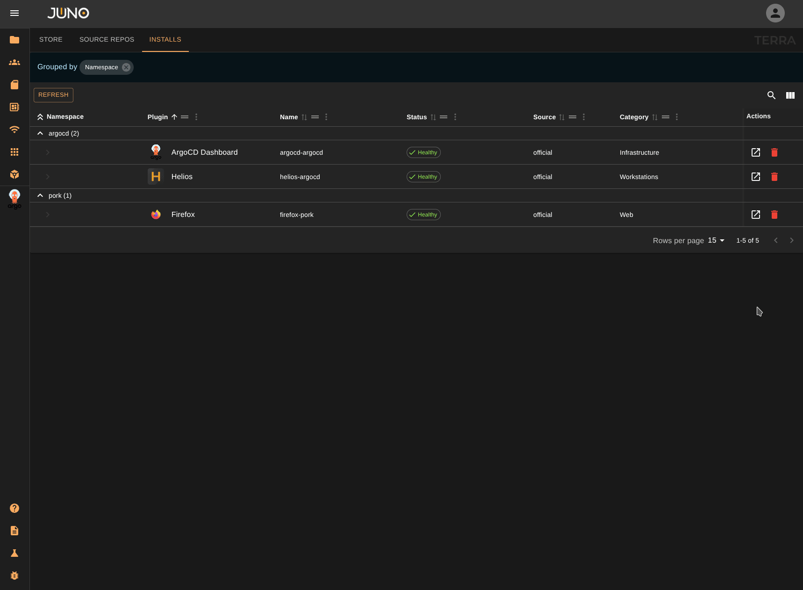Expand the Helios row details

point(48,177)
